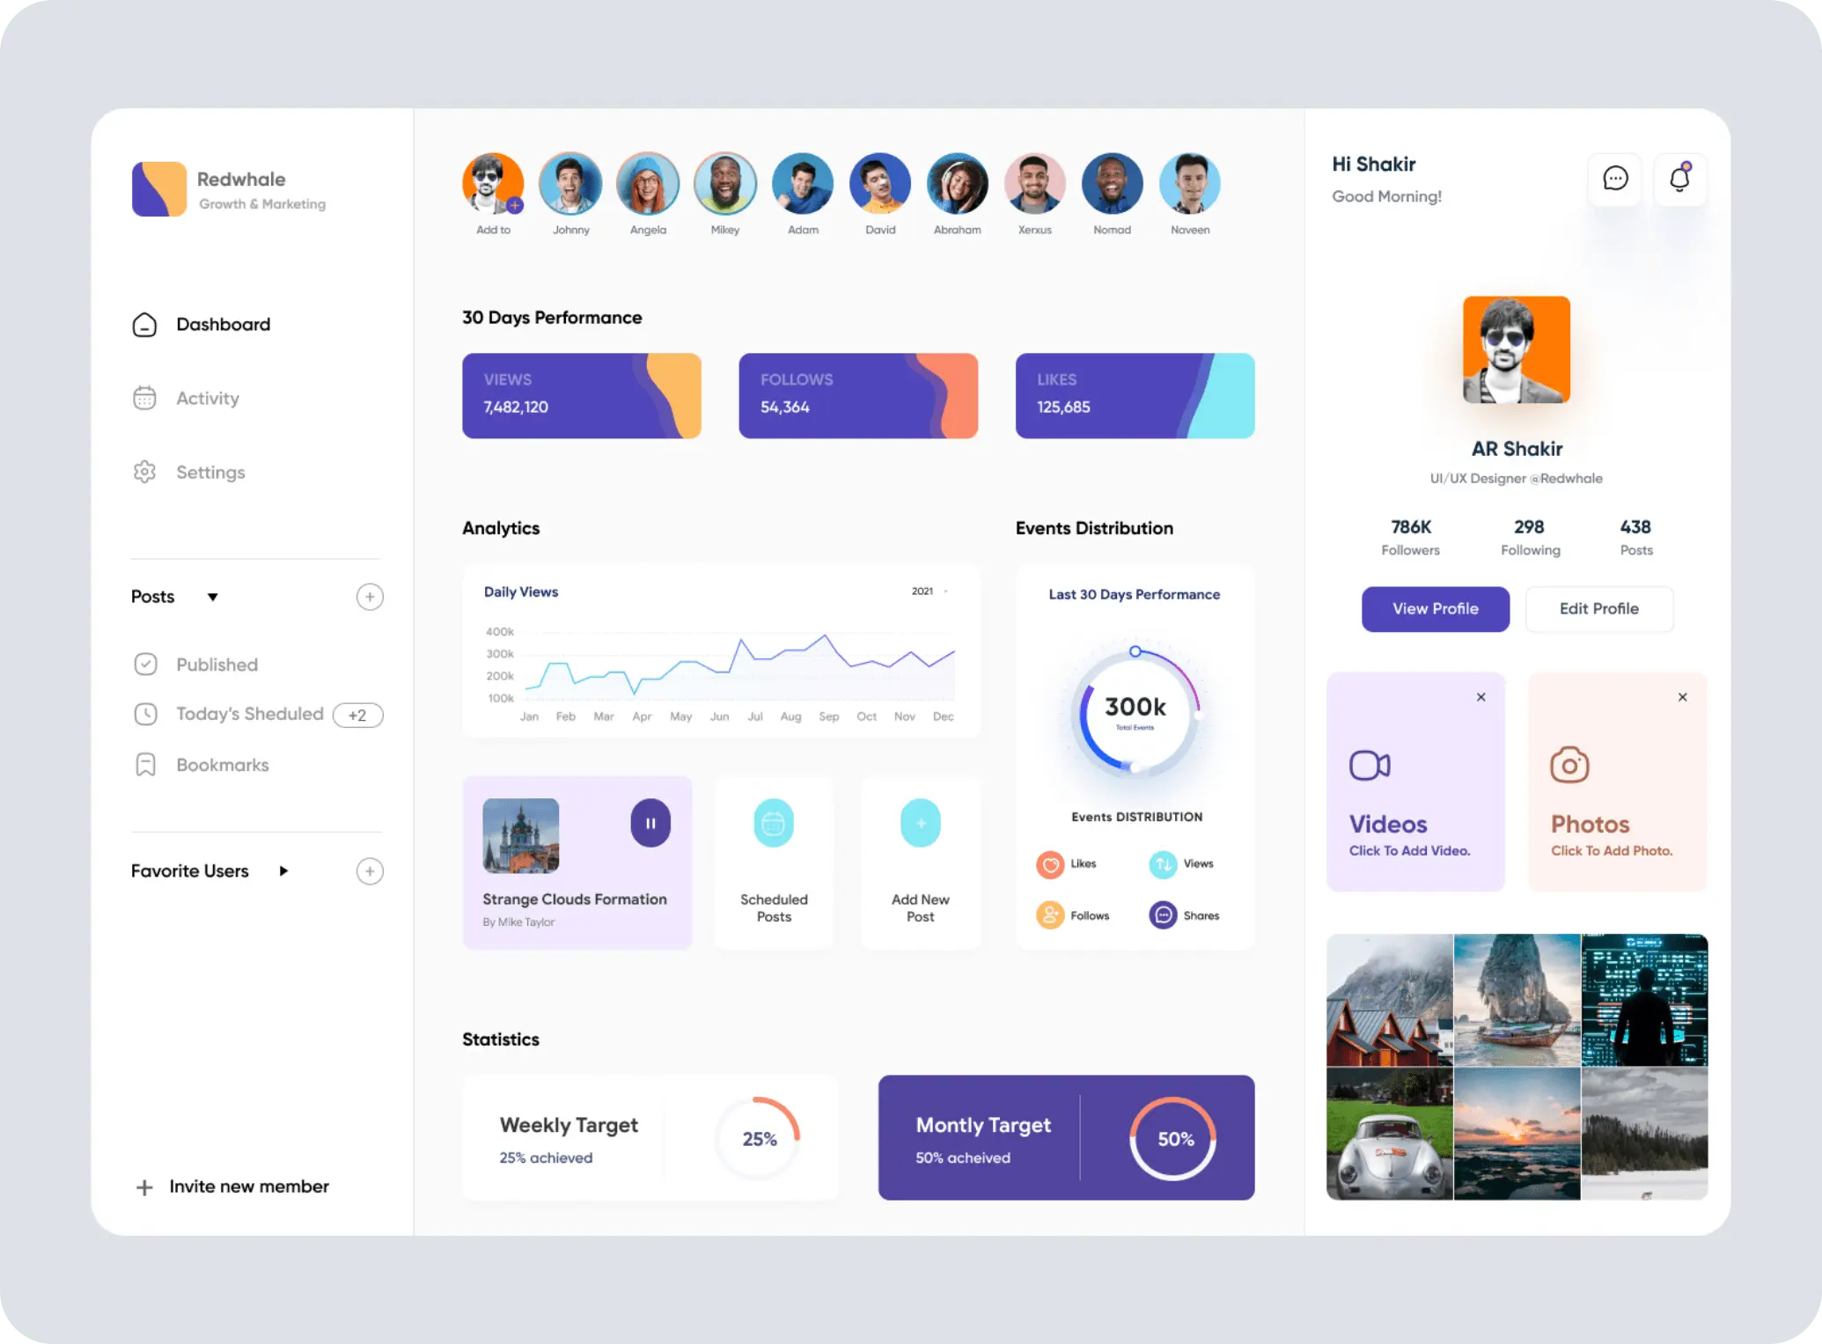Viewport: 1822px width, 1344px height.
Task: Click the Settings gear icon
Action: (x=144, y=471)
